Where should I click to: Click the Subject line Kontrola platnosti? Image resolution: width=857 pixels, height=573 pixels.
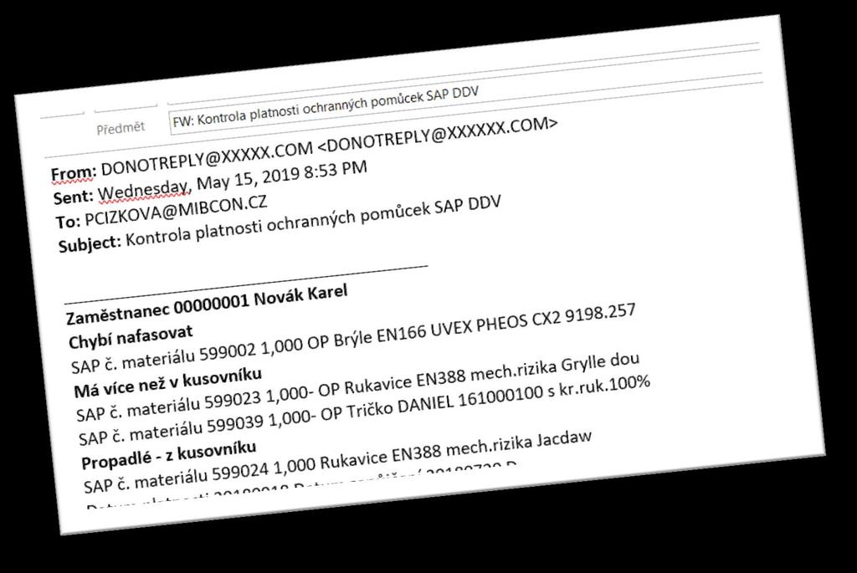click(x=280, y=224)
